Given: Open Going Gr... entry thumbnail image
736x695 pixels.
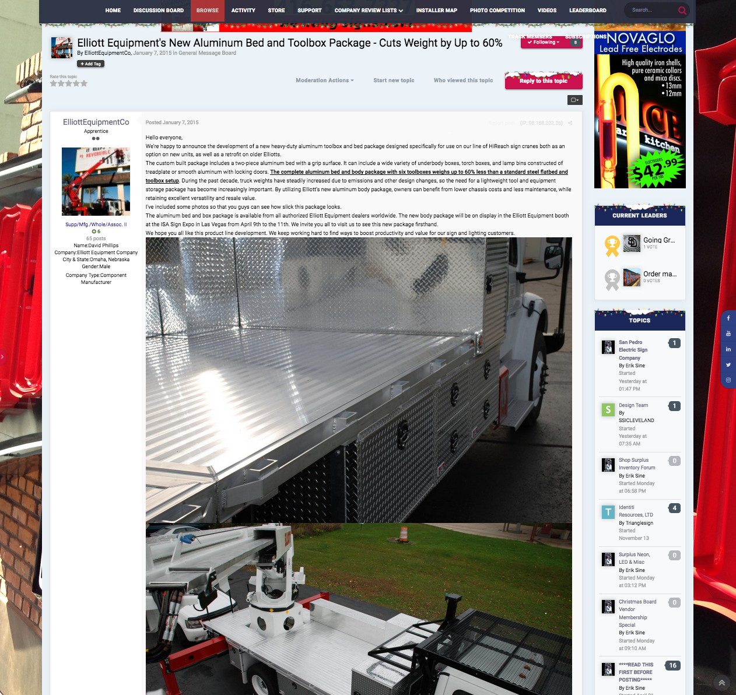Looking at the screenshot, I should 632,243.
